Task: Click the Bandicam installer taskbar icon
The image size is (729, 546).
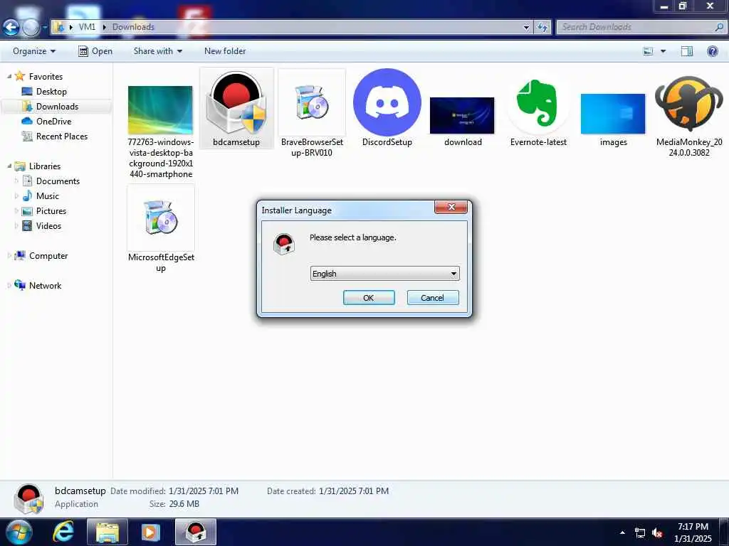Action: [x=196, y=532]
